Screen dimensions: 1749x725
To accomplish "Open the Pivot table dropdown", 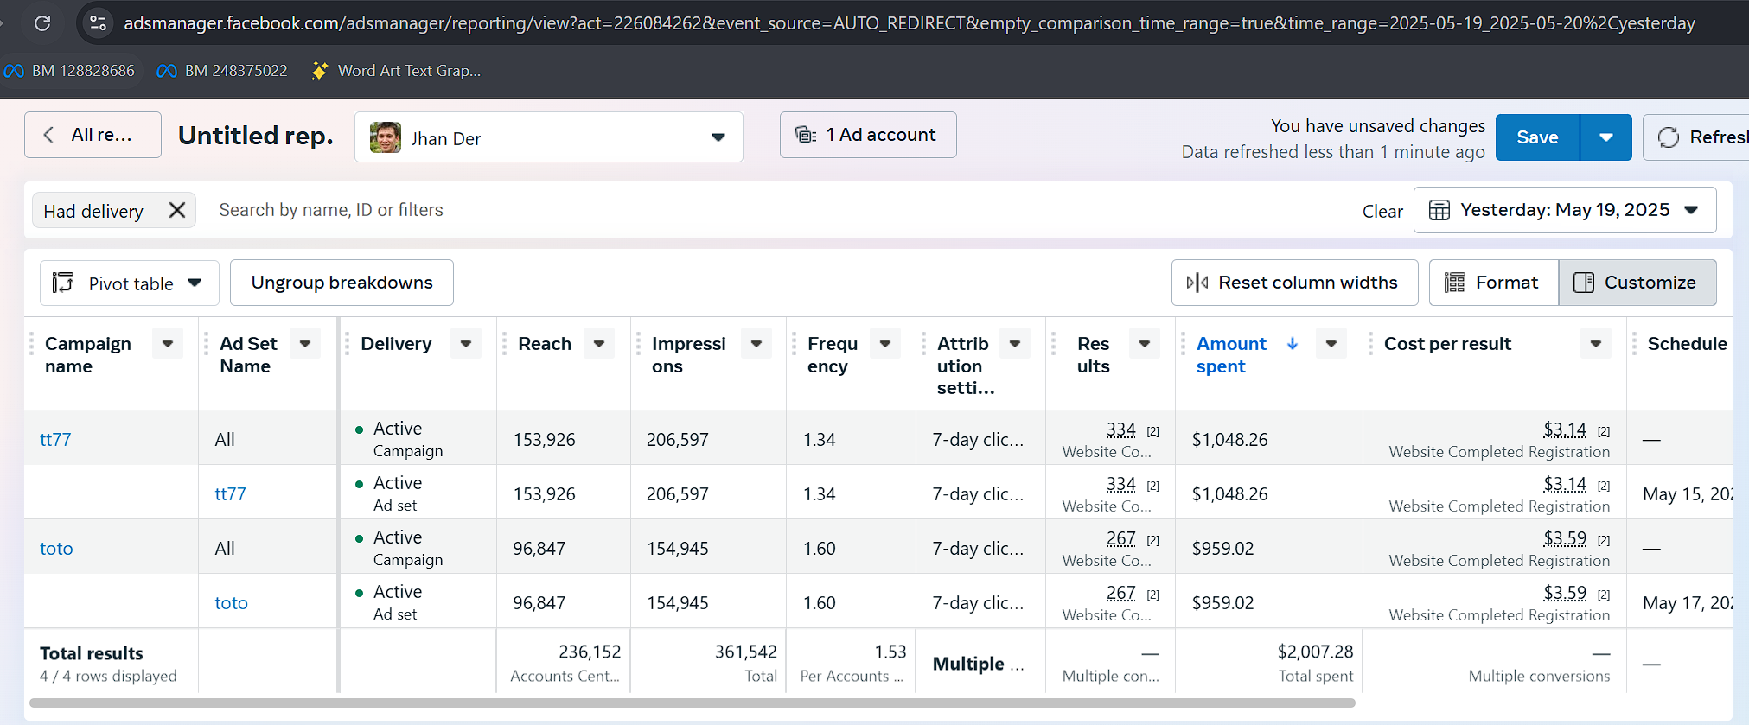I will tap(129, 283).
